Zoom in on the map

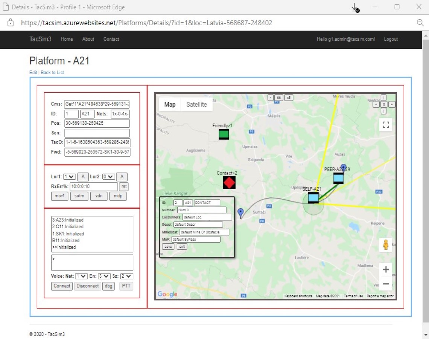[386, 269]
